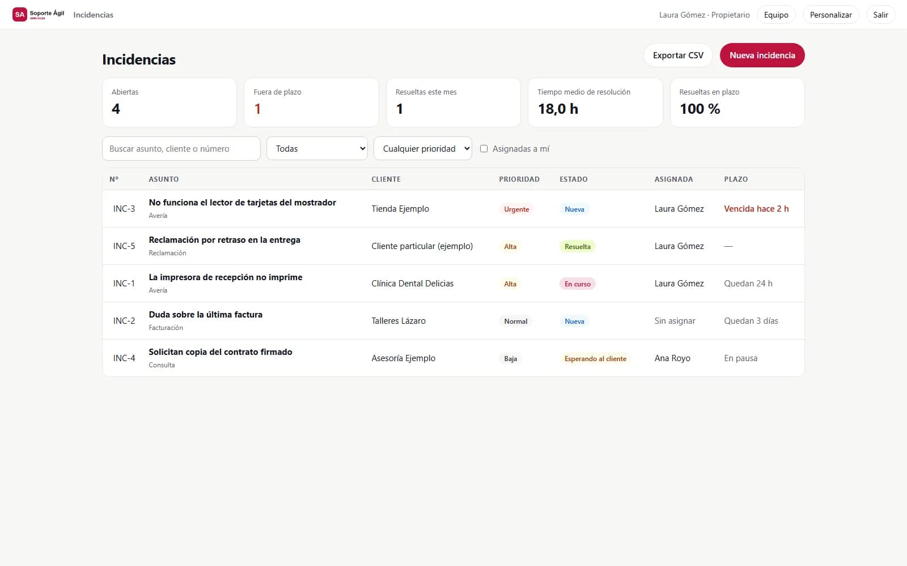Open Duda sobre la última factura

click(x=205, y=315)
